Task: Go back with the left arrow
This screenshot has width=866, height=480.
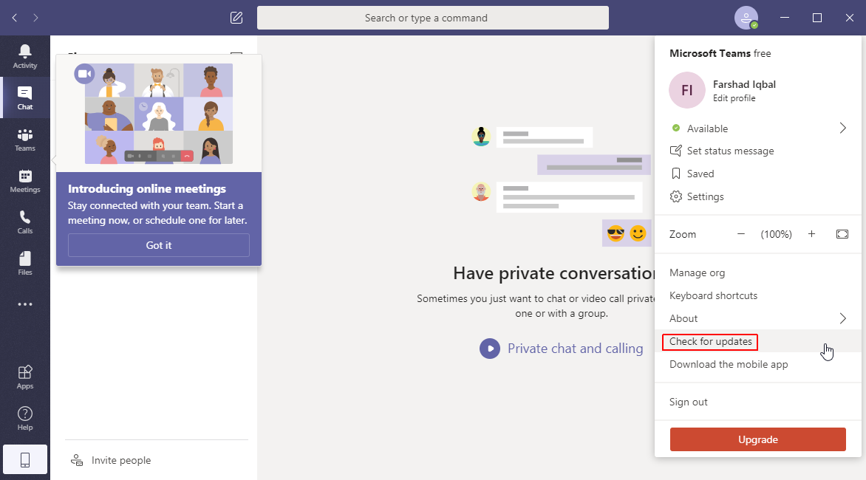Action: point(15,18)
